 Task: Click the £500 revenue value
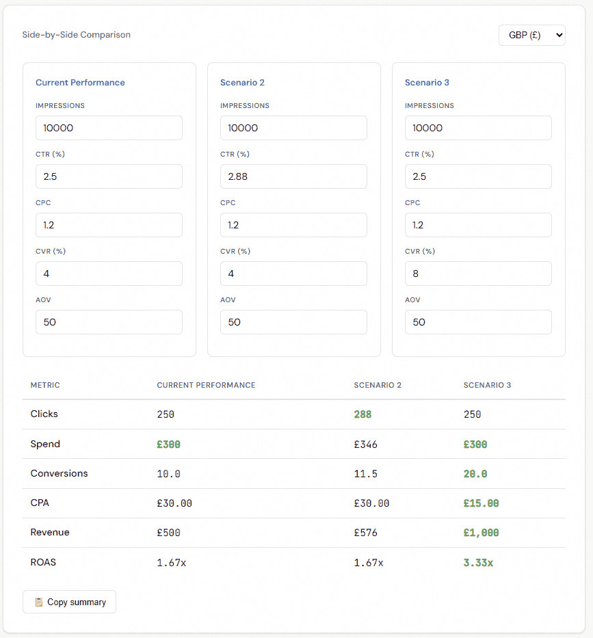pos(168,533)
